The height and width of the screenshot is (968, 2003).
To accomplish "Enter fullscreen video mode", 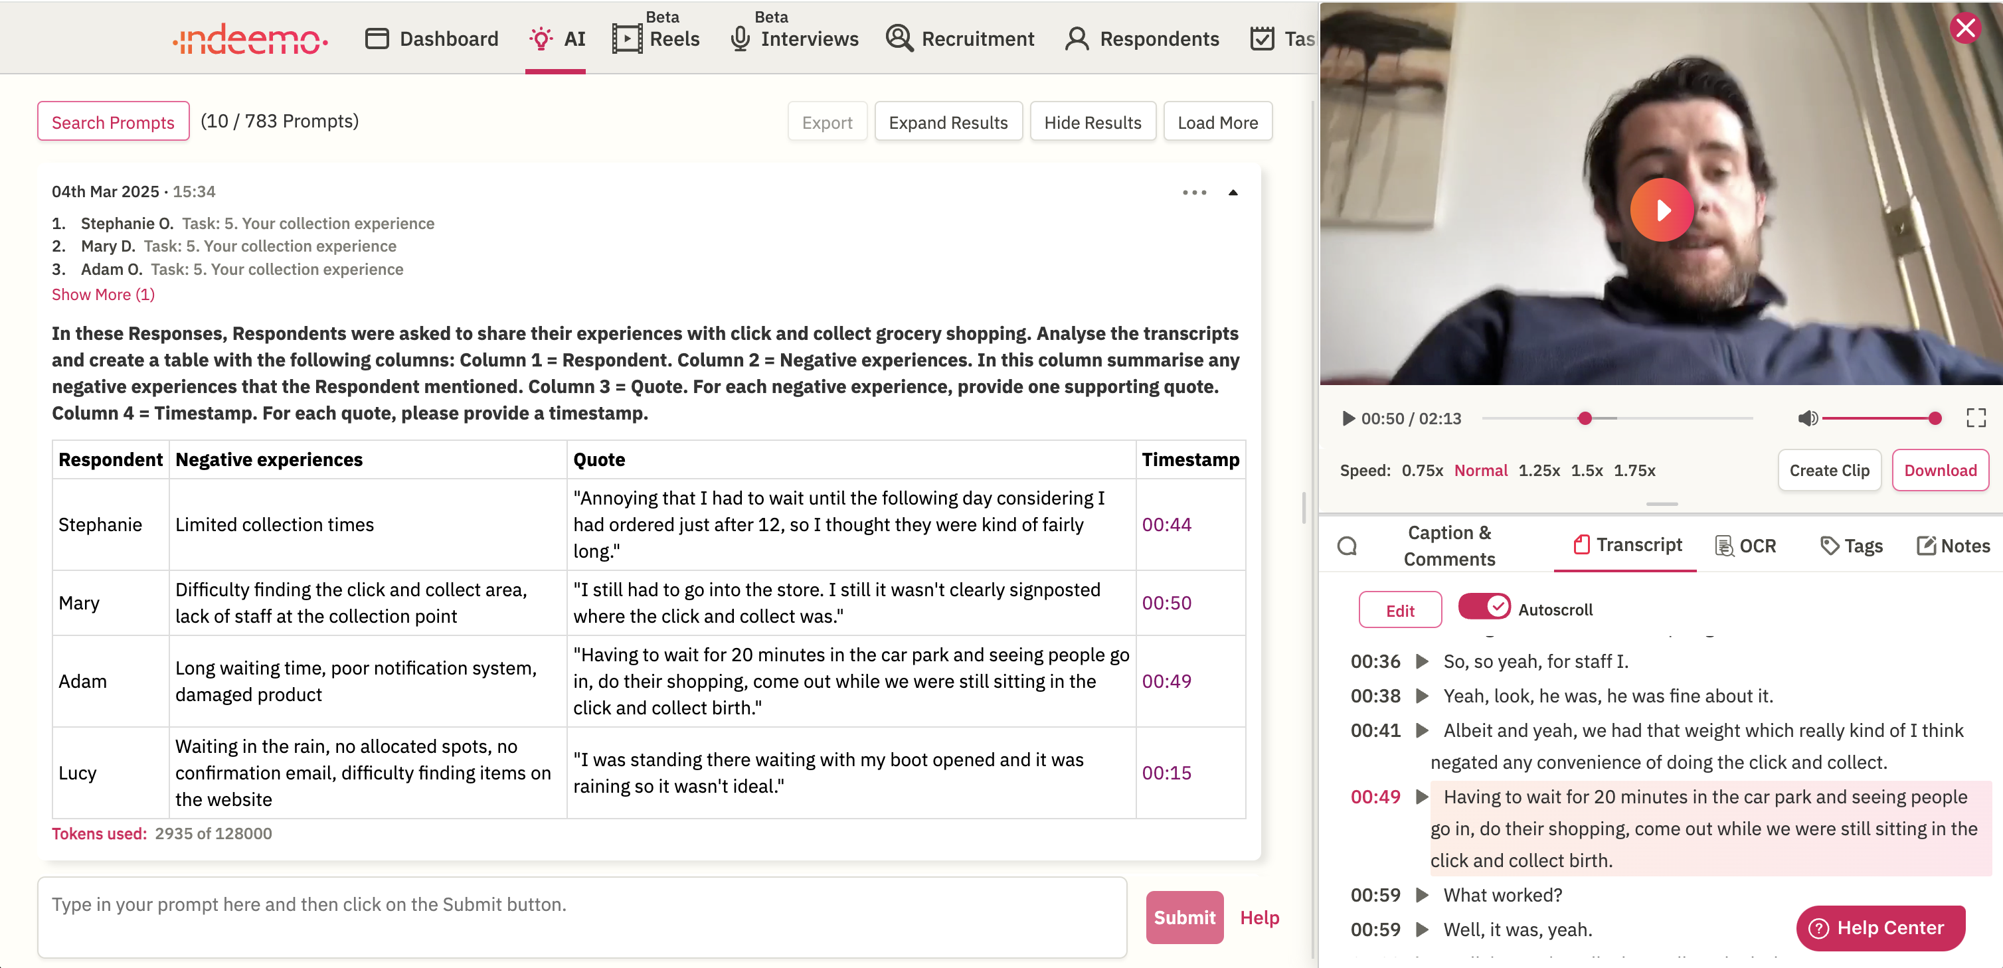I will 1976,418.
